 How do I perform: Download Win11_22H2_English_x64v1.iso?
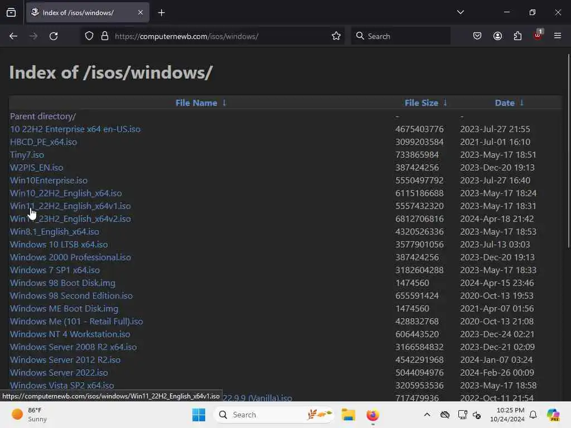point(70,206)
